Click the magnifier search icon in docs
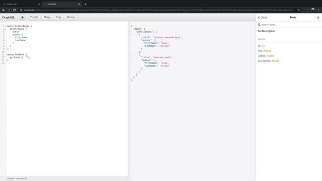Image resolution: width=322 pixels, height=181 pixels. coord(259,25)
